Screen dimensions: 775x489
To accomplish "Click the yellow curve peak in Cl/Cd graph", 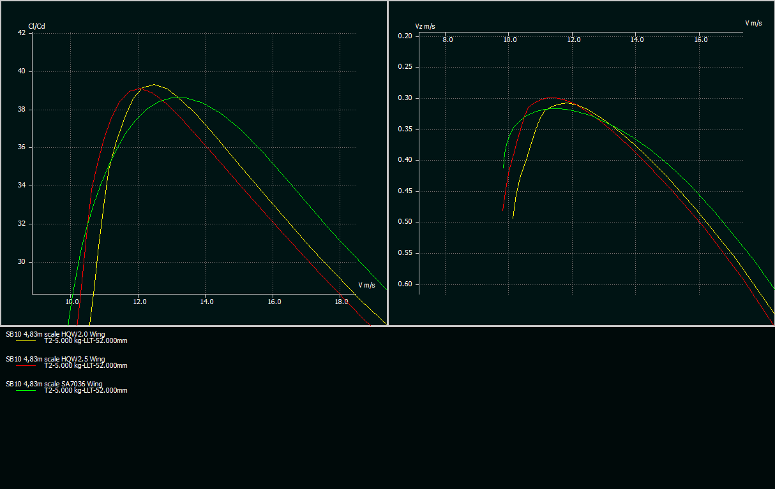I will [x=154, y=84].
